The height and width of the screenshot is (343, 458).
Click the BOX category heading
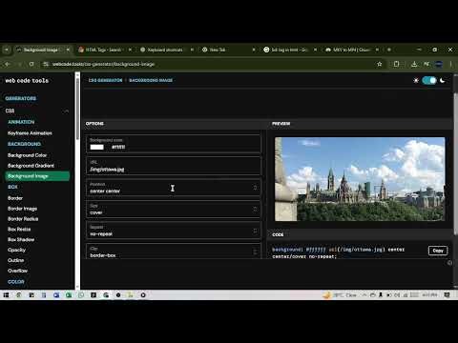click(12, 187)
